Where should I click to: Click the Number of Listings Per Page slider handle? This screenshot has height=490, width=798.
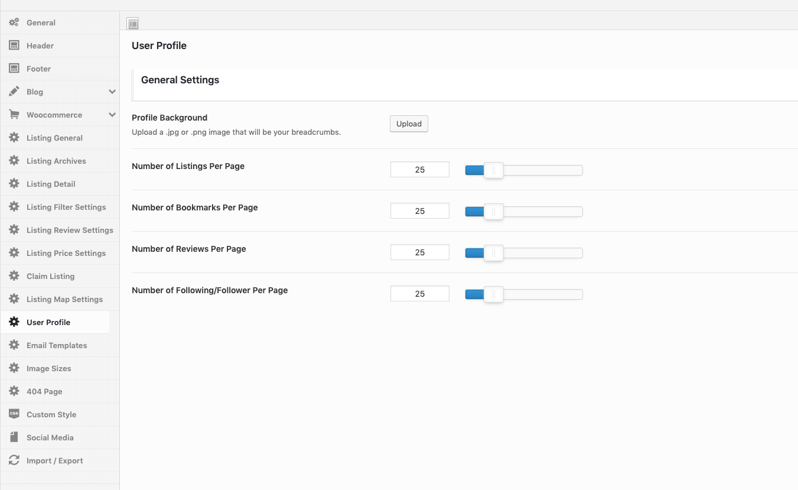coord(494,170)
